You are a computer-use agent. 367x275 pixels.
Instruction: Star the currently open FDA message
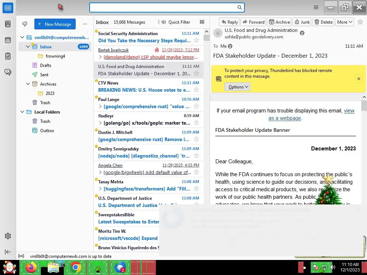[x=360, y=22]
